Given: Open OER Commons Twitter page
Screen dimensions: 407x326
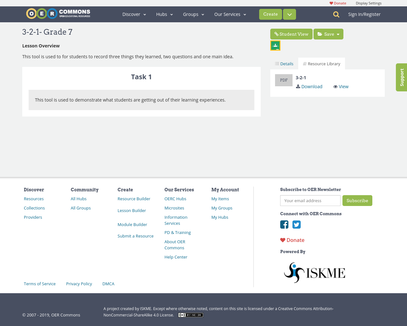Looking at the screenshot, I should (296, 224).
